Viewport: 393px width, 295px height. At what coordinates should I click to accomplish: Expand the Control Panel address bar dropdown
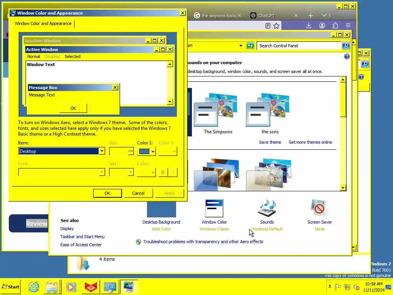(241, 46)
